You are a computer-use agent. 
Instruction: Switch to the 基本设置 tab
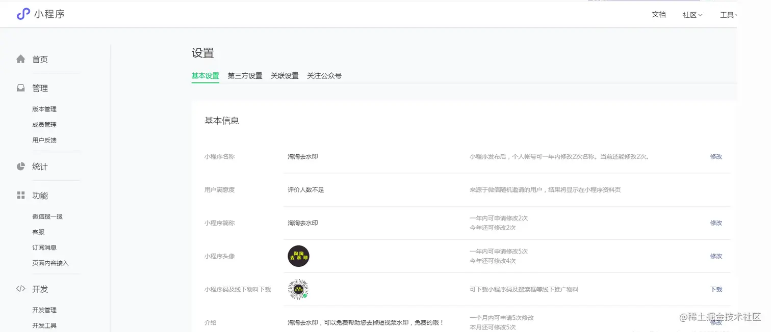pyautogui.click(x=205, y=76)
